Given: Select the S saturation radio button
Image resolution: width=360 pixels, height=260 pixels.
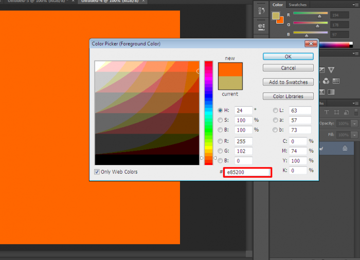Looking at the screenshot, I should (x=220, y=120).
